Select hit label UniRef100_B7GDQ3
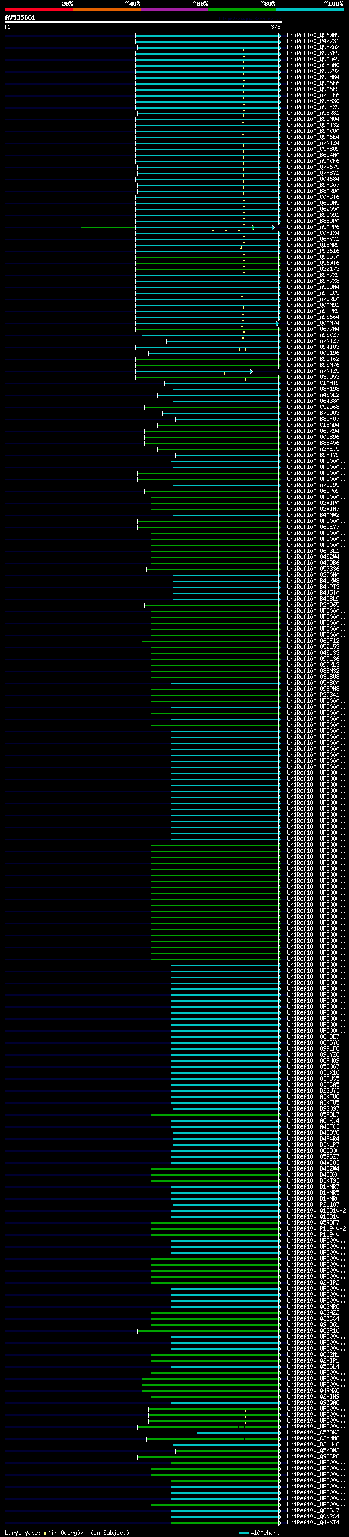Screen dimensions: 349x1537 [313, 413]
